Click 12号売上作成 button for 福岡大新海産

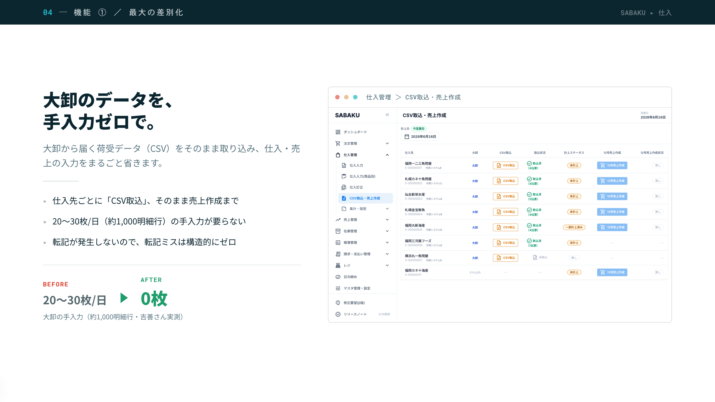pyautogui.click(x=612, y=228)
